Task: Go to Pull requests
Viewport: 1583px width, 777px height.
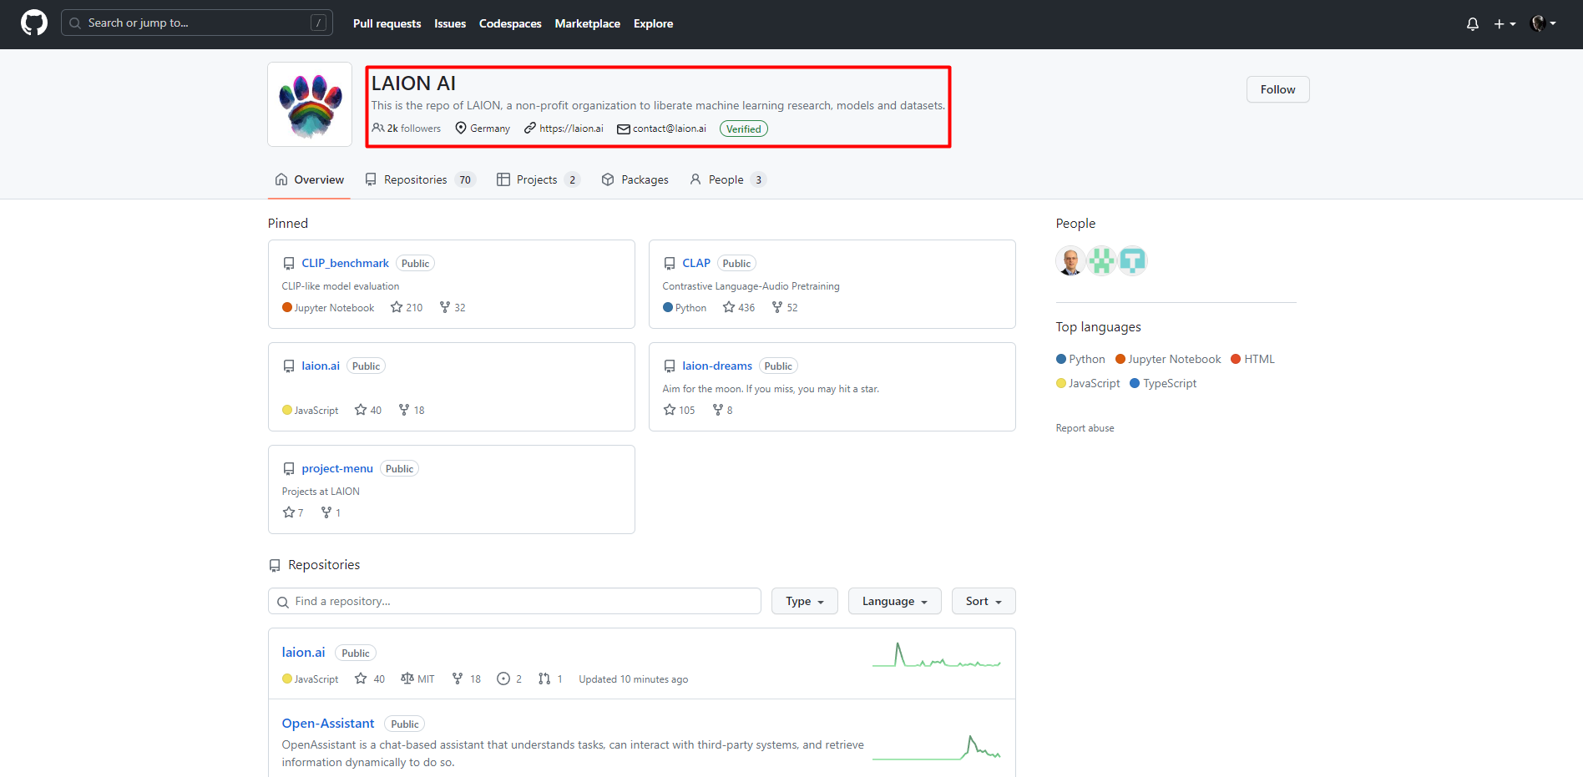Action: [387, 23]
